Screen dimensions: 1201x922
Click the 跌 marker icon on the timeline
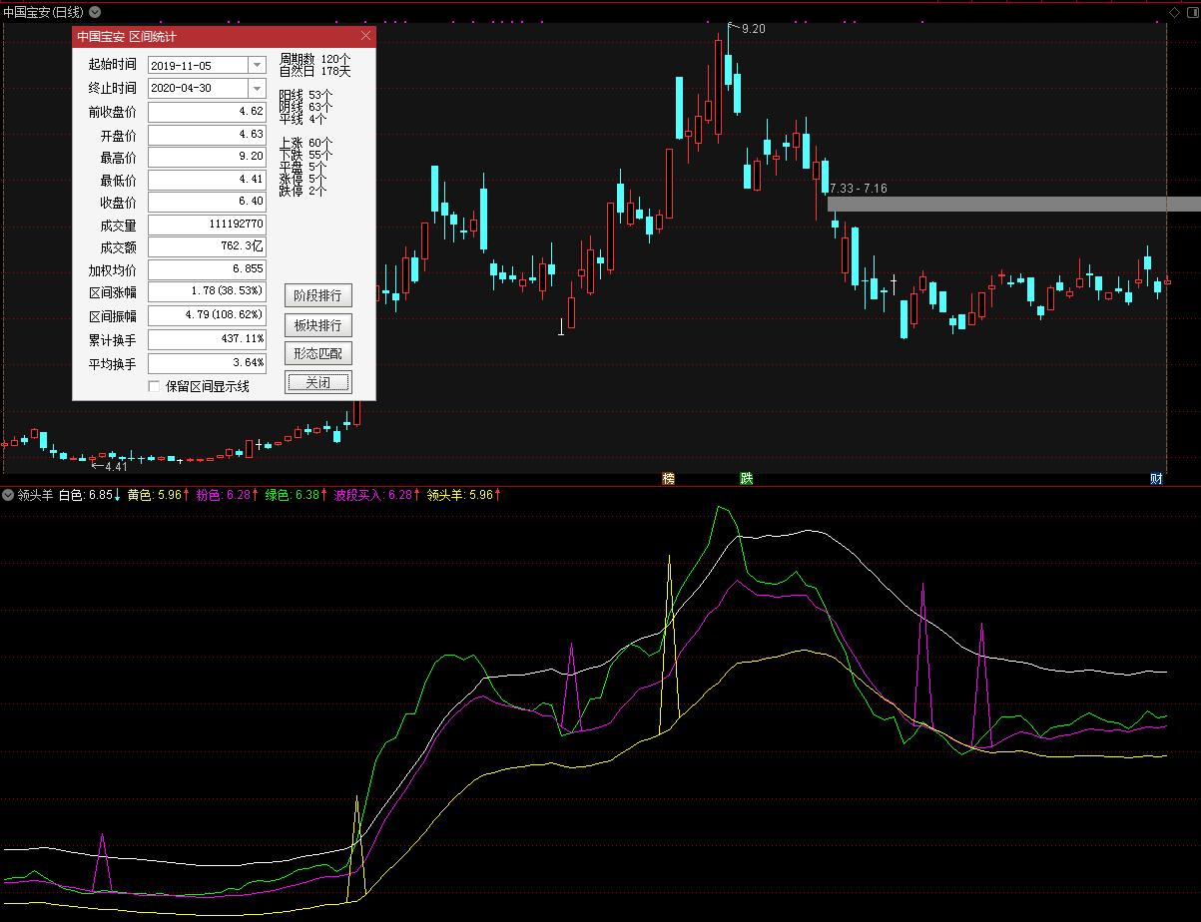click(746, 479)
